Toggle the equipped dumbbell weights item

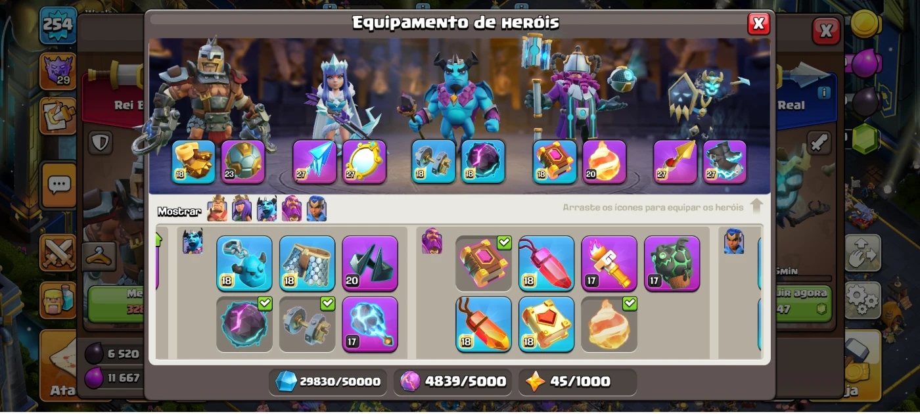[307, 324]
